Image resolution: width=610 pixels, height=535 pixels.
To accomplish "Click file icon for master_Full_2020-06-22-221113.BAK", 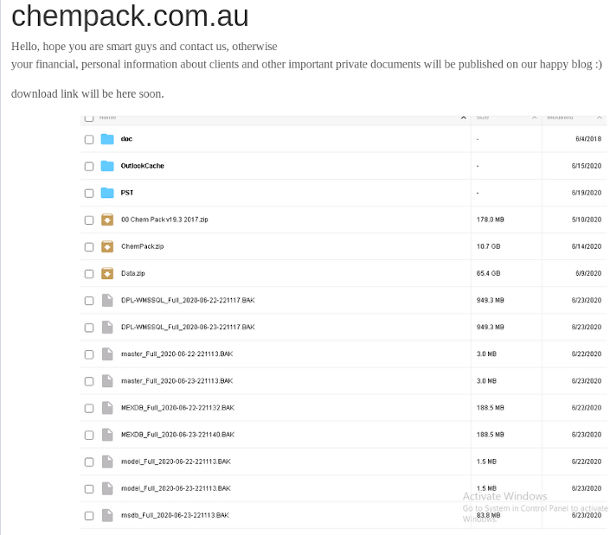I will [x=107, y=354].
